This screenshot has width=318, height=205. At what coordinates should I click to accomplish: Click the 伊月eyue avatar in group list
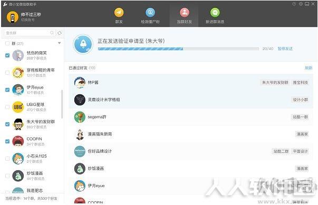[18, 90]
